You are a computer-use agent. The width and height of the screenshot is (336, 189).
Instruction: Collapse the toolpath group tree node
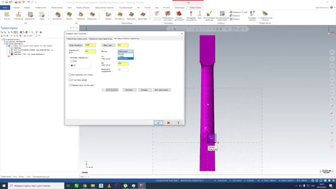click(x=4, y=44)
